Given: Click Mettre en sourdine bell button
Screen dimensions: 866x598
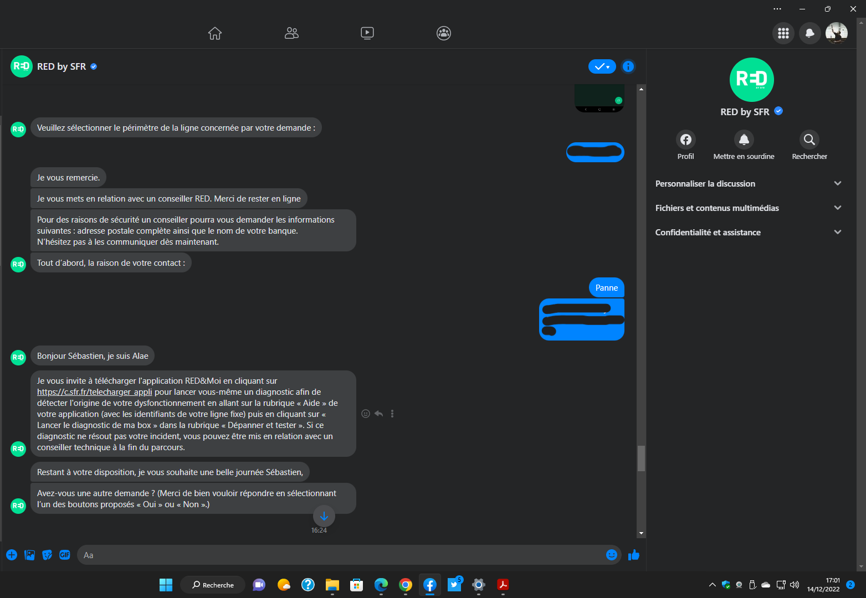Looking at the screenshot, I should 744,145.
